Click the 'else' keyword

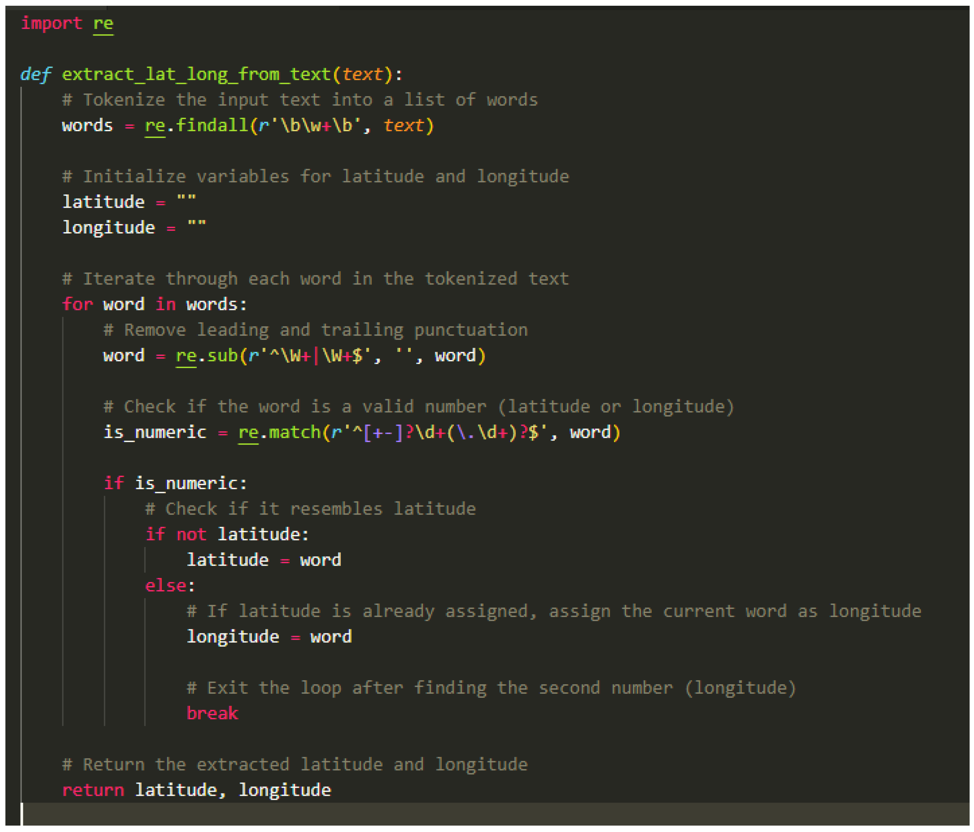pos(165,586)
